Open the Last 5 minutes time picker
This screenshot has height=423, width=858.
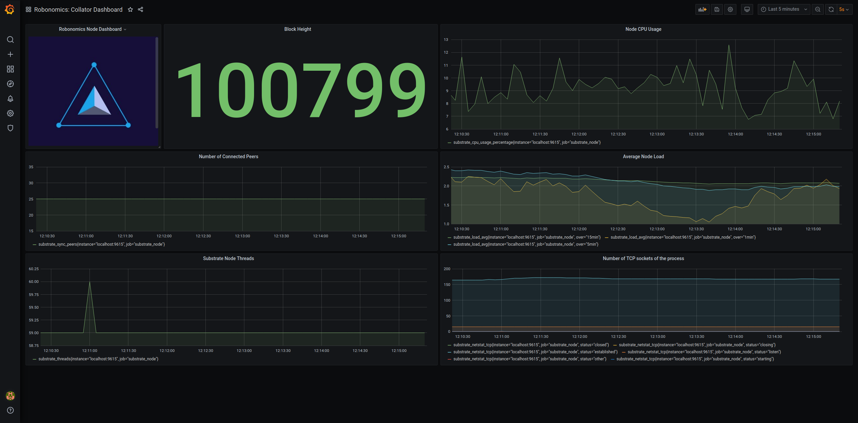784,9
